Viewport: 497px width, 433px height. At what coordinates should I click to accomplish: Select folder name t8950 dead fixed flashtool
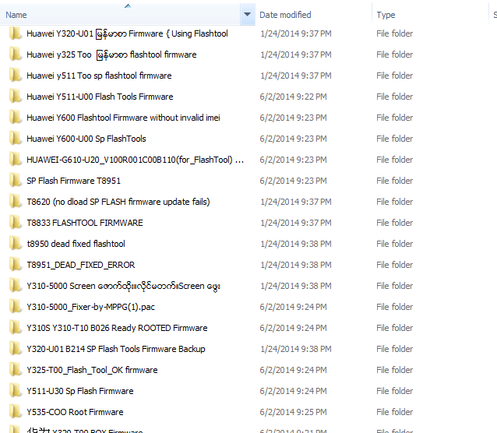click(x=76, y=244)
